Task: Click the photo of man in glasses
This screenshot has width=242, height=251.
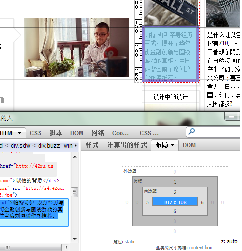Action: pyautogui.click(x=76, y=48)
